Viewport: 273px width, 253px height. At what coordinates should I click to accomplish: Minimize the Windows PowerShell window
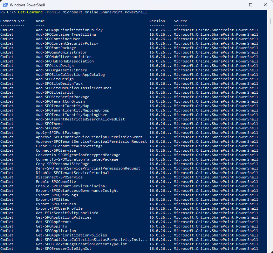(x=236, y=5)
